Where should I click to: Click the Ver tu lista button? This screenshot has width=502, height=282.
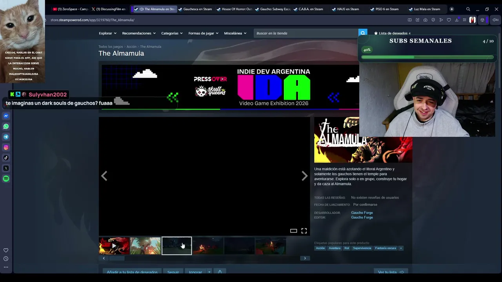tap(391, 272)
